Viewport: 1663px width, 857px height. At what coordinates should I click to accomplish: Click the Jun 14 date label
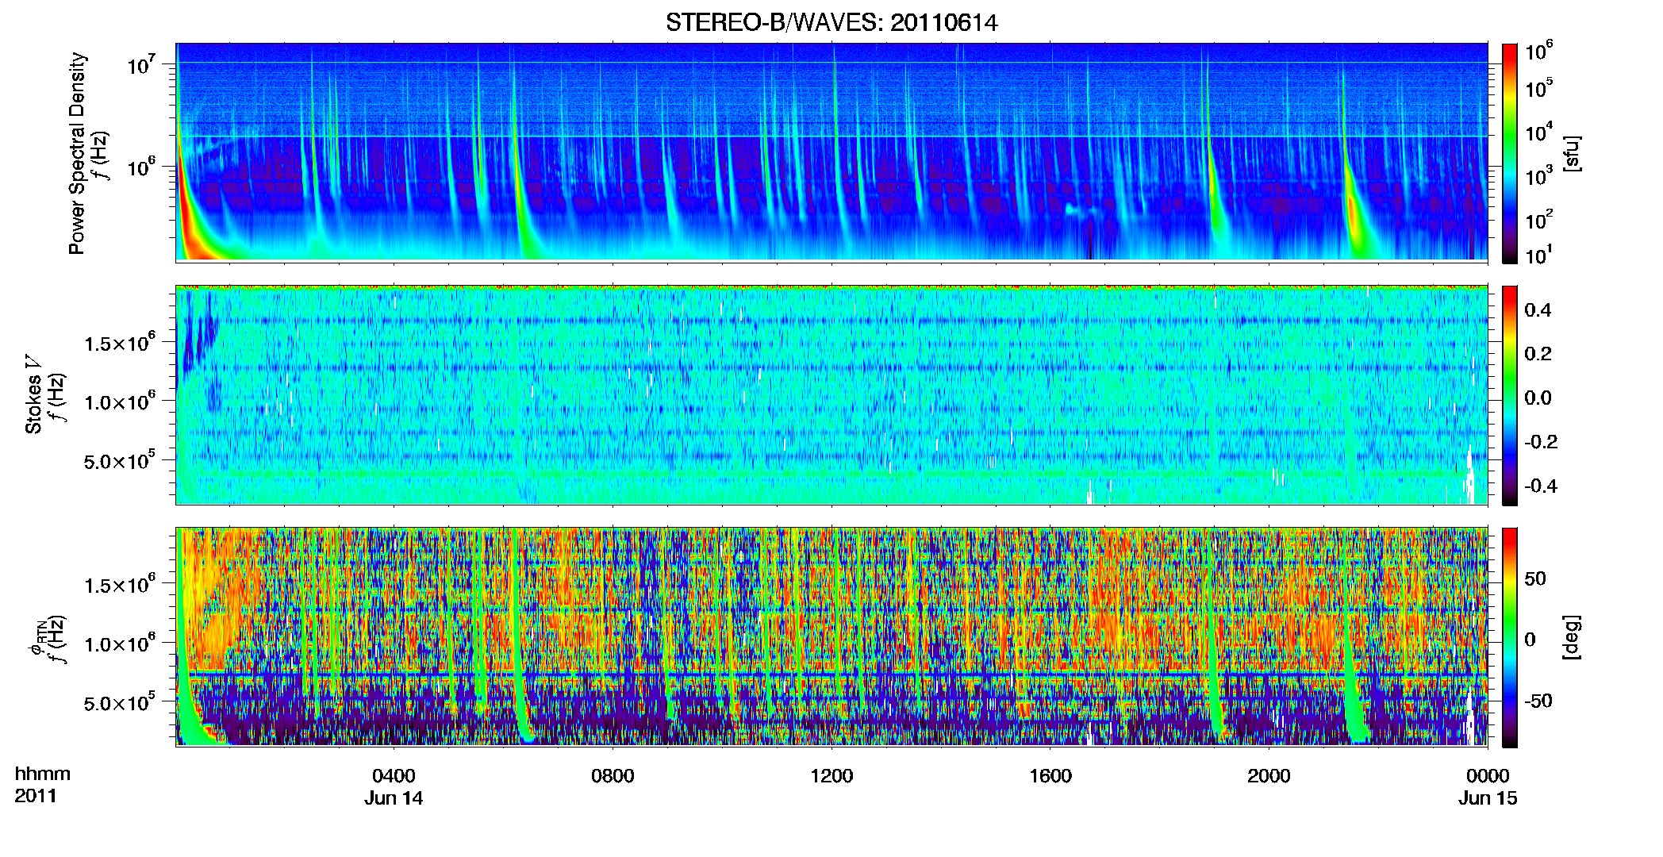click(394, 798)
